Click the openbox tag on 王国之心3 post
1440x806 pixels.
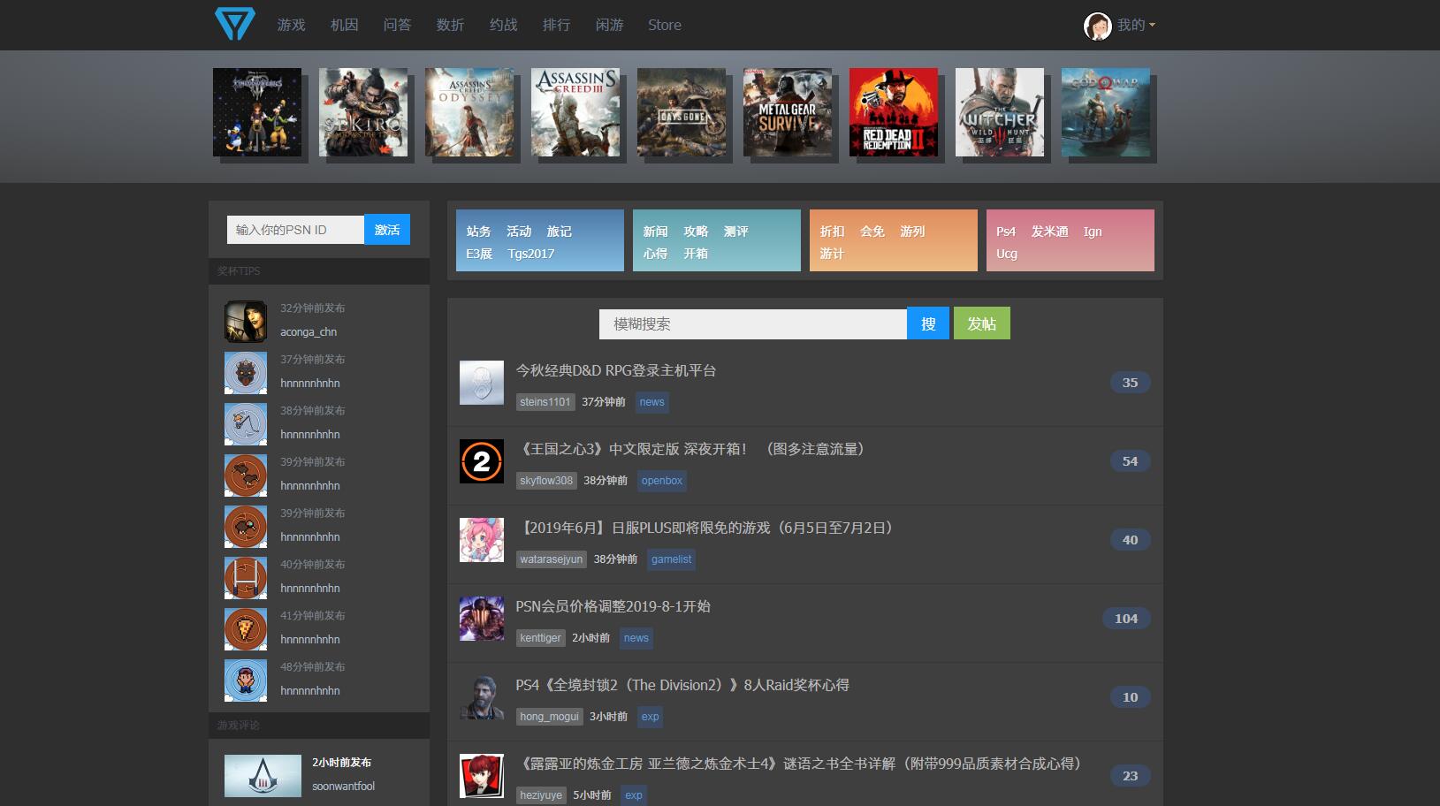(x=662, y=481)
